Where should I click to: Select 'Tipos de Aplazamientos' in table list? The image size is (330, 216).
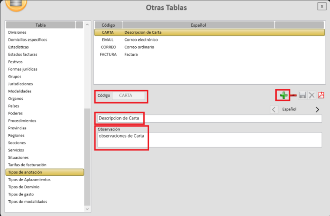(x=29, y=179)
